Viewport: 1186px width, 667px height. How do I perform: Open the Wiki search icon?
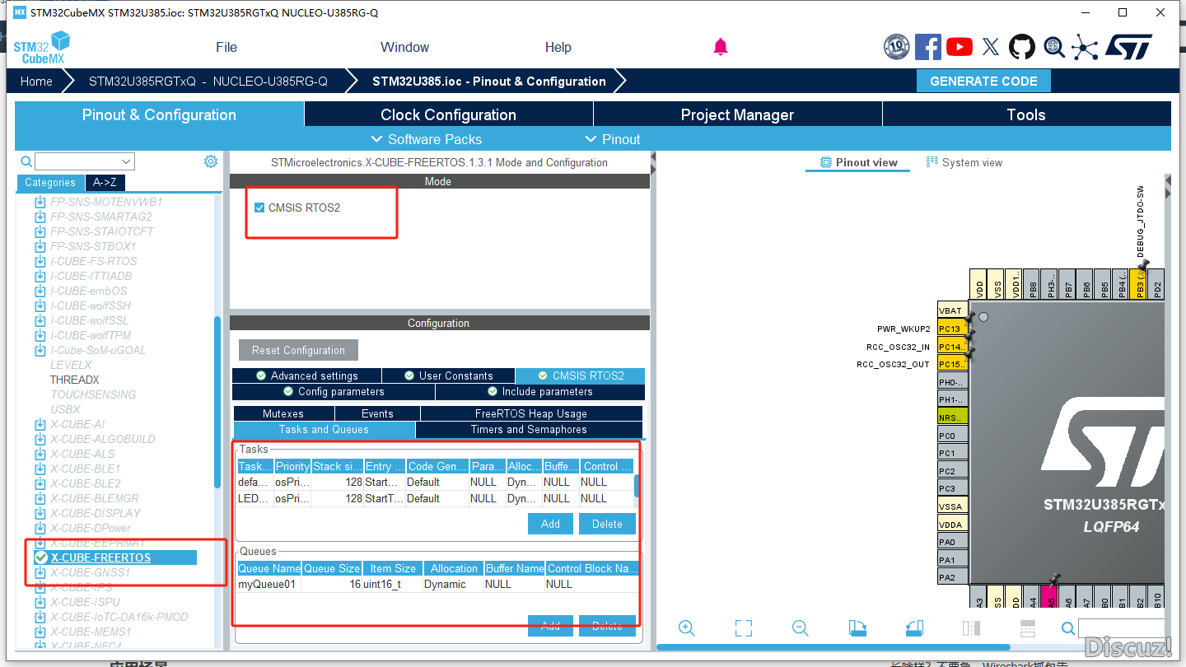pos(1053,47)
